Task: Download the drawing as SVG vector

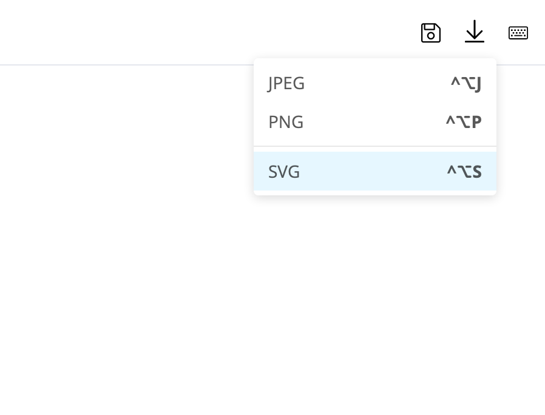Action: tap(374, 171)
